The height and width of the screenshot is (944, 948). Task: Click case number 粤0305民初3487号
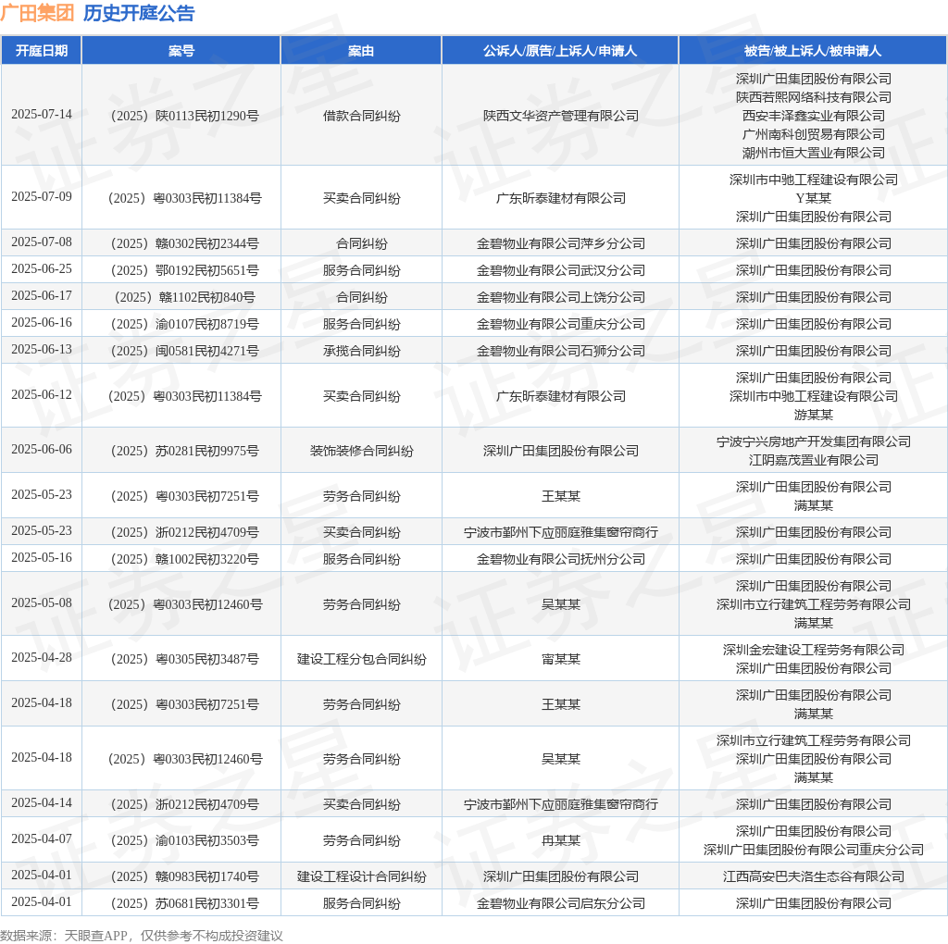(x=184, y=659)
